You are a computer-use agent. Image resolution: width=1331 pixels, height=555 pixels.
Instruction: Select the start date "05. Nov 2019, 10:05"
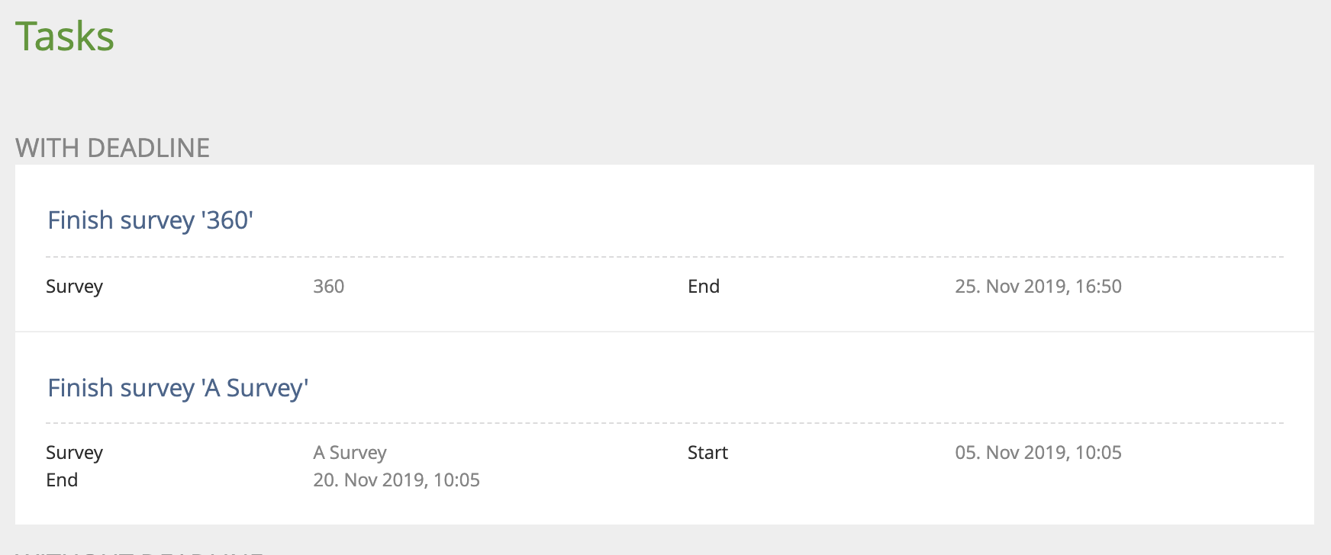(x=1038, y=453)
